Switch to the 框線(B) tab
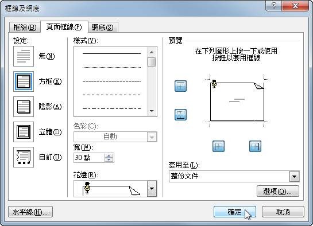Image resolution: width=313 pixels, height=226 pixels. click(x=25, y=28)
